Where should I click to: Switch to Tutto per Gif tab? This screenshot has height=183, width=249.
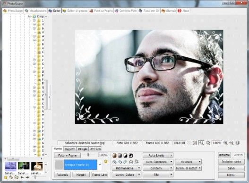(149, 11)
